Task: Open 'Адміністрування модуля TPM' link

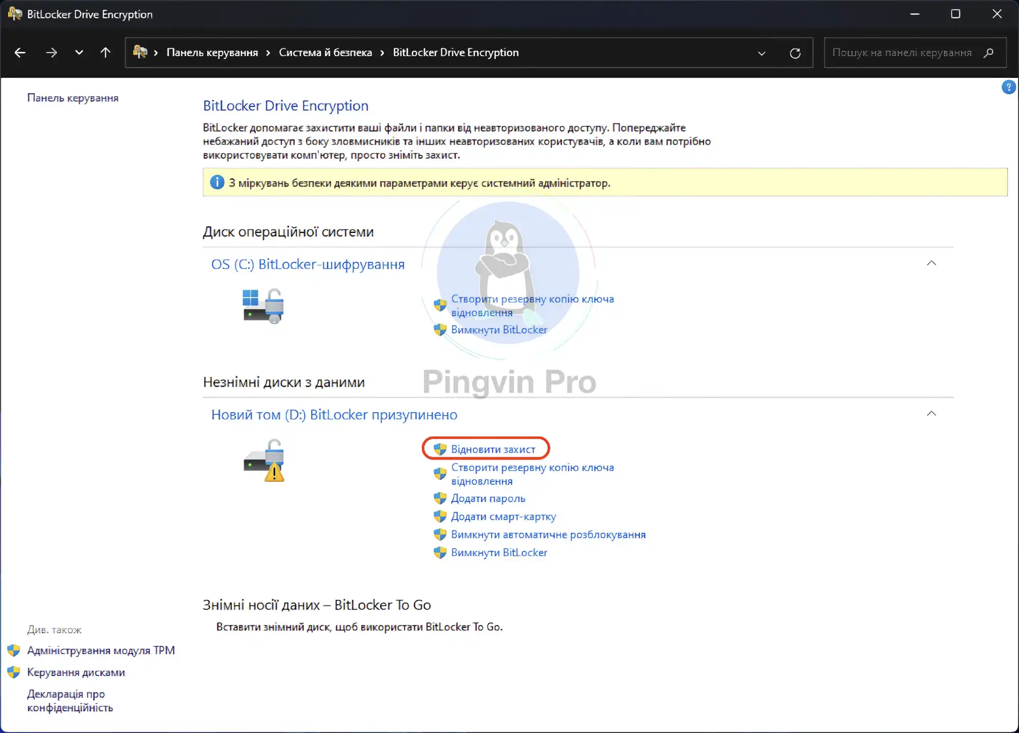Action: tap(101, 650)
